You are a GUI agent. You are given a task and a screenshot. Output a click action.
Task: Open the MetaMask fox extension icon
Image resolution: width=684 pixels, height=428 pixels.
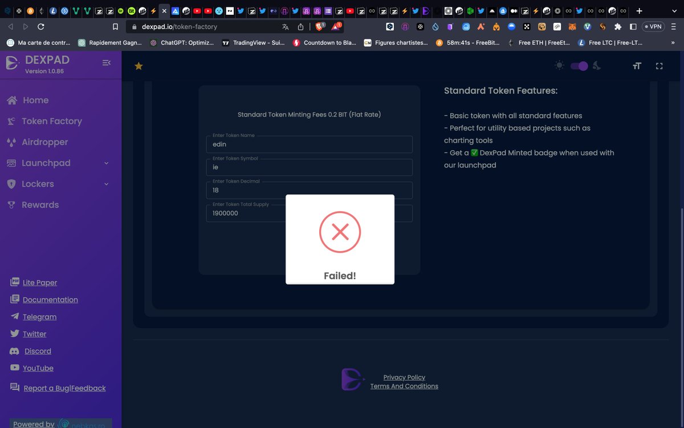pyautogui.click(x=572, y=26)
